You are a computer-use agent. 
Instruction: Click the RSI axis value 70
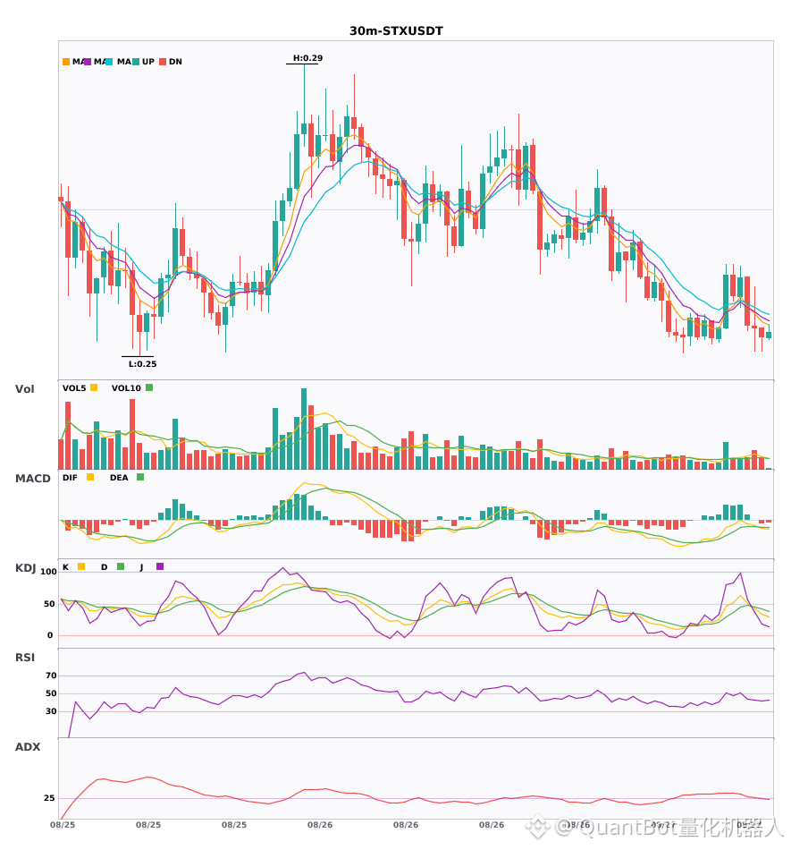pos(51,676)
